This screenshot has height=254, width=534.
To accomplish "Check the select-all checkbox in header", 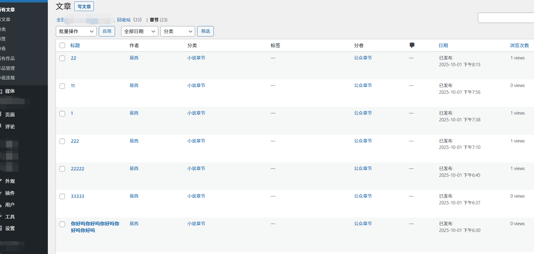I will coord(62,45).
